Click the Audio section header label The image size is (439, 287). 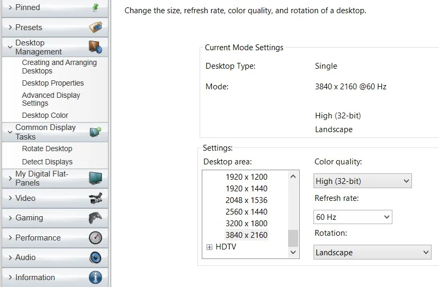(25, 257)
